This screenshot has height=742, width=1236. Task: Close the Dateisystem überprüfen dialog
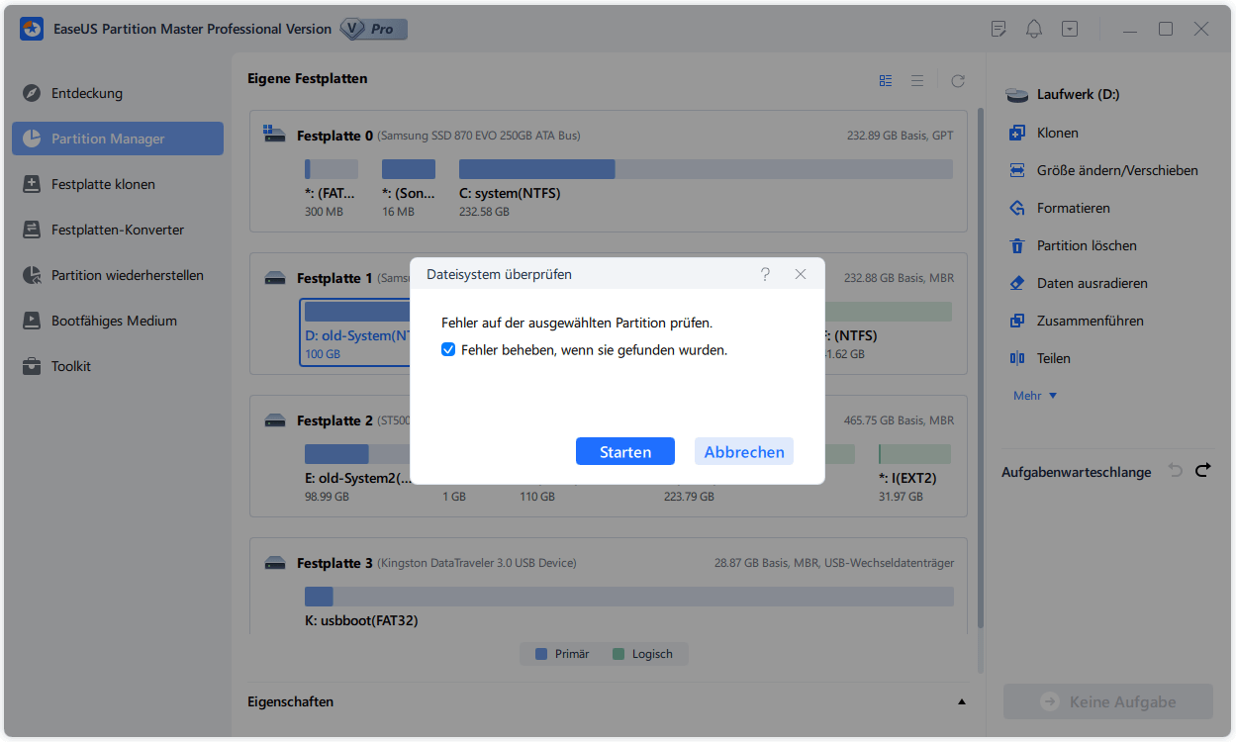[x=801, y=274]
